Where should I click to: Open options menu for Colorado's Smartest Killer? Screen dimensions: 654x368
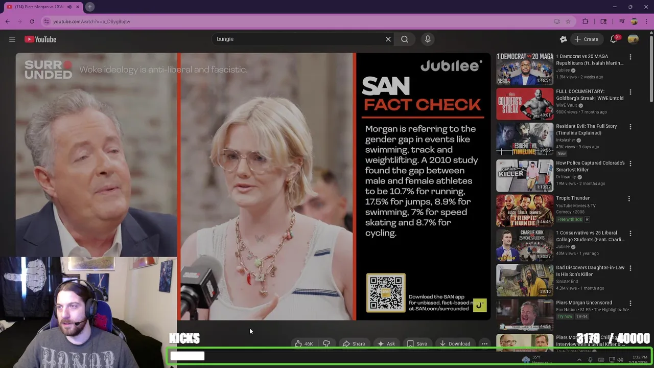630,164
